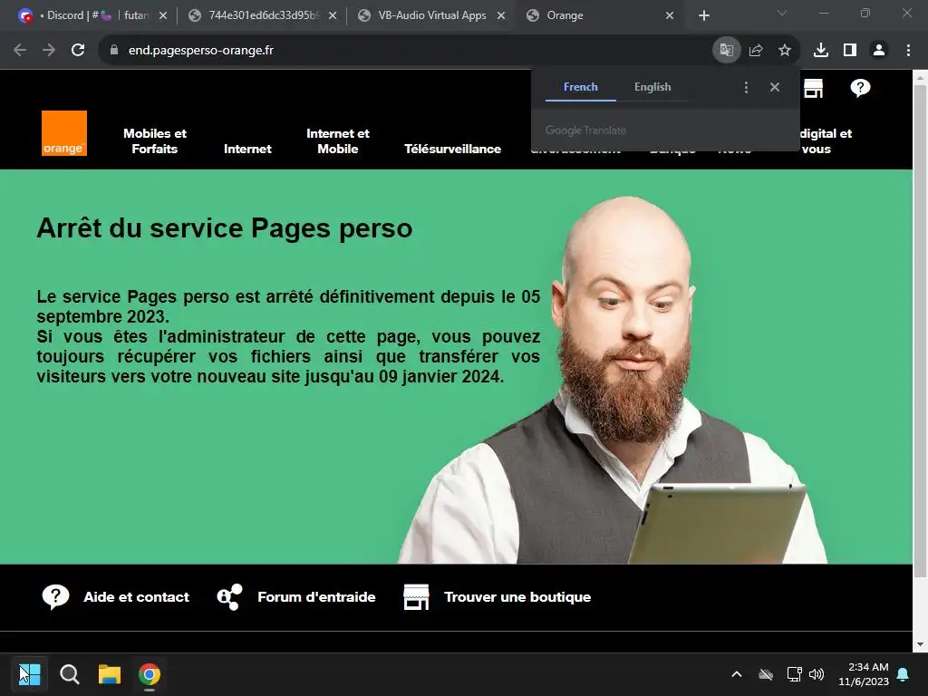Click the share page icon
The height and width of the screenshot is (696, 928).
click(756, 51)
